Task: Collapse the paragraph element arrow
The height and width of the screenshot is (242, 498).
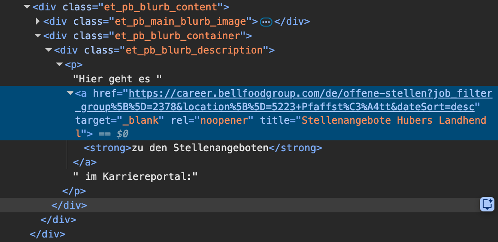Action: pyautogui.click(x=59, y=65)
